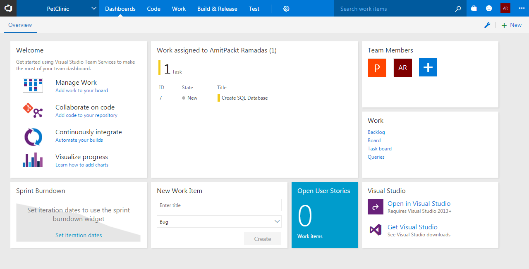Click the Enter title input field
The width and height of the screenshot is (529, 269).
[x=219, y=205]
